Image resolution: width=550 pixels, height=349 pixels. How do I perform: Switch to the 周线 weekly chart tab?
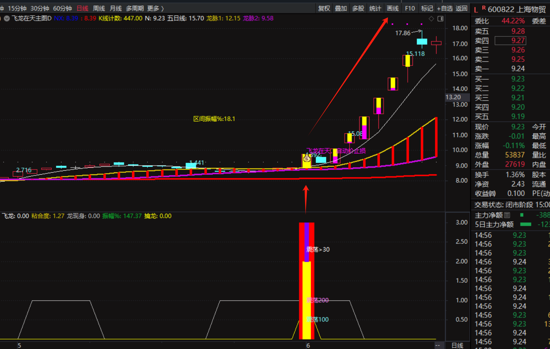[x=99, y=8]
